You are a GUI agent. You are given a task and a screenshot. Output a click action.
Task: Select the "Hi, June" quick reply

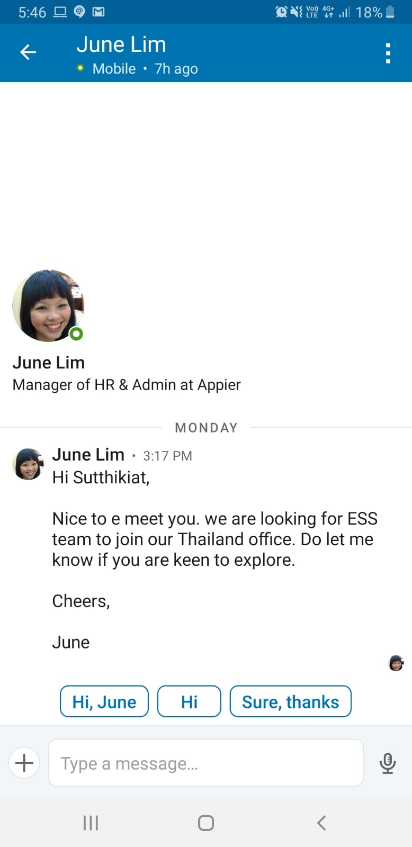point(104,701)
